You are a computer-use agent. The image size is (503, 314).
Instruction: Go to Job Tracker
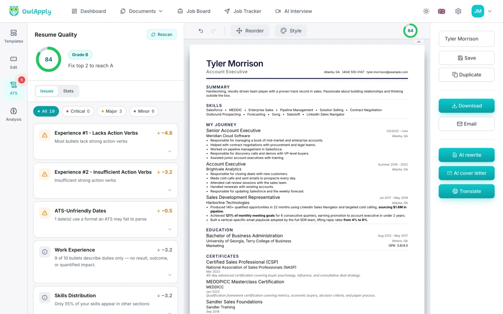(x=243, y=11)
